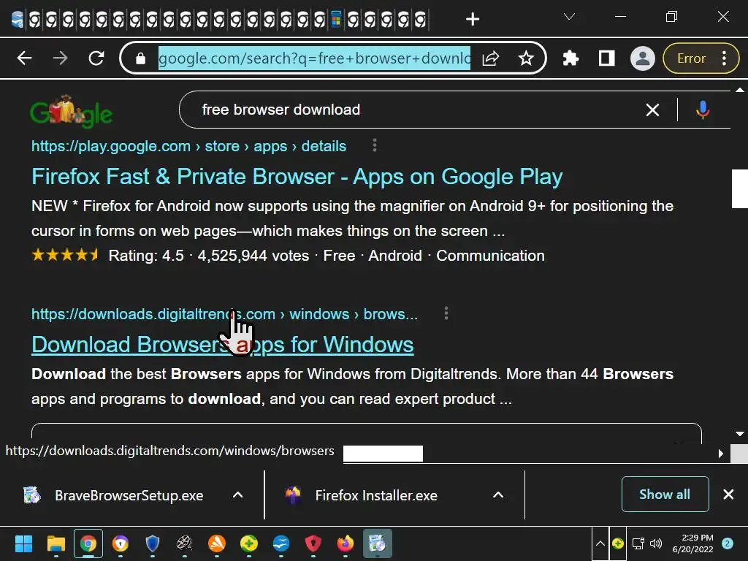
Task: Click the Google holiday doodle logo
Action: click(71, 112)
